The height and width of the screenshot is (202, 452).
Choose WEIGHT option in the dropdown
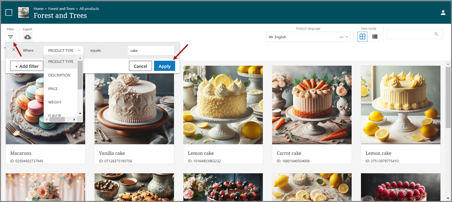pos(55,102)
